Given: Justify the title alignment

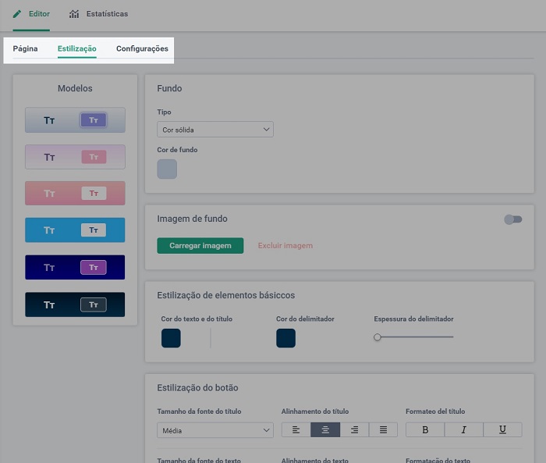Looking at the screenshot, I should (383, 429).
